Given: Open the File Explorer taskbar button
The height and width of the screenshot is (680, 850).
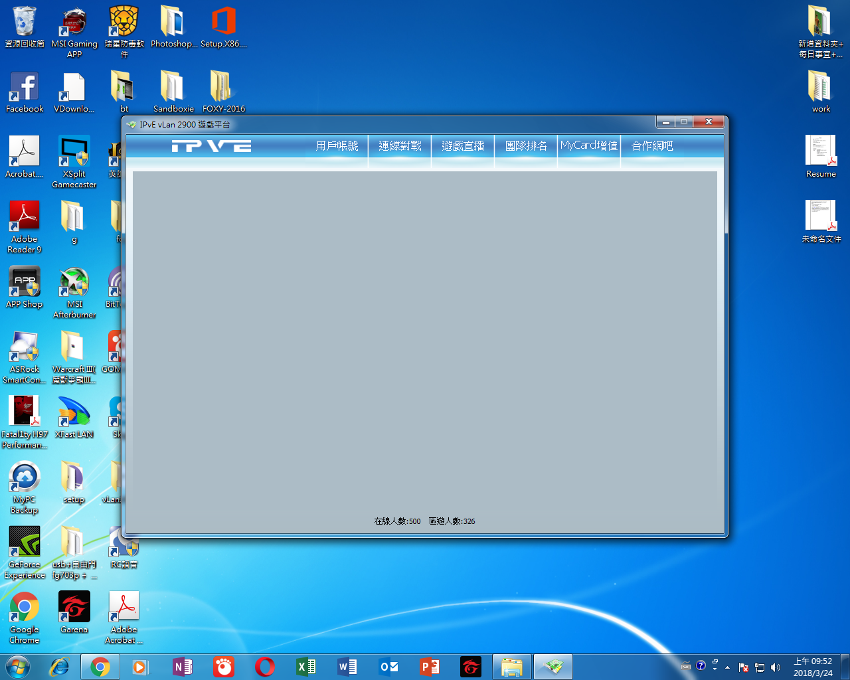Looking at the screenshot, I should [x=512, y=667].
